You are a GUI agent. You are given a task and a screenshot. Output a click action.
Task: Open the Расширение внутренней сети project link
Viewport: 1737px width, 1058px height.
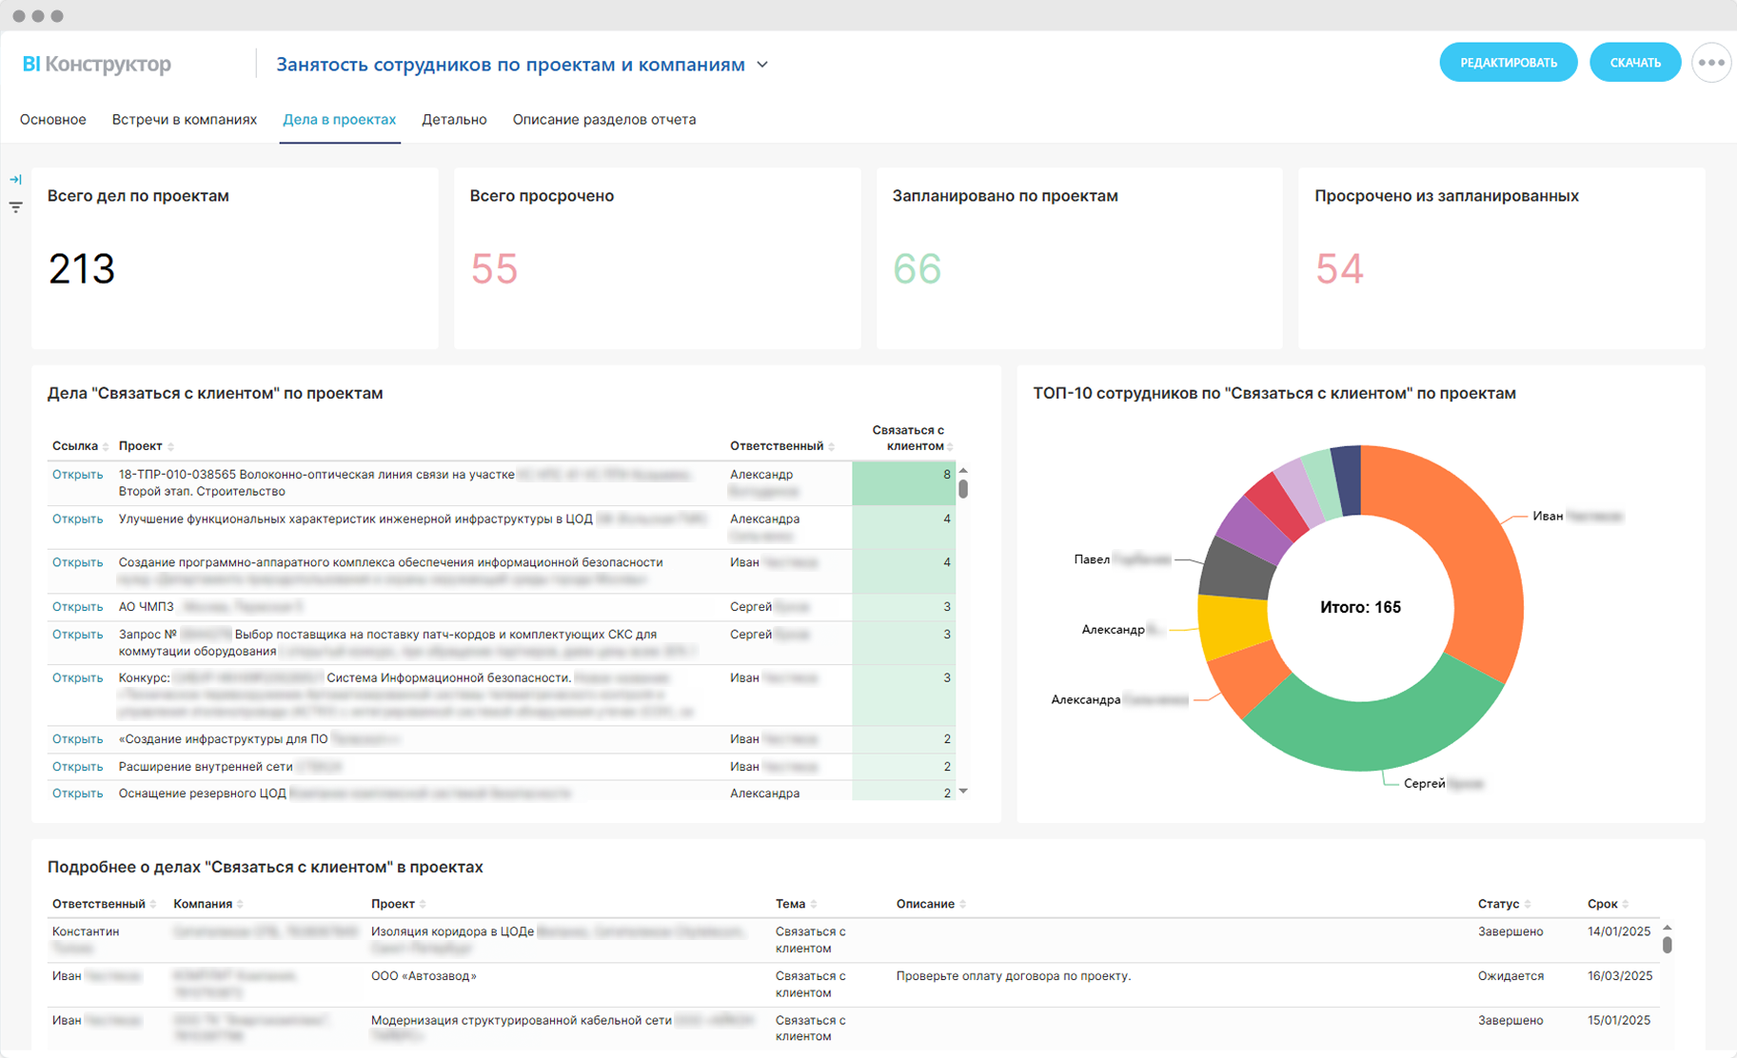[77, 767]
